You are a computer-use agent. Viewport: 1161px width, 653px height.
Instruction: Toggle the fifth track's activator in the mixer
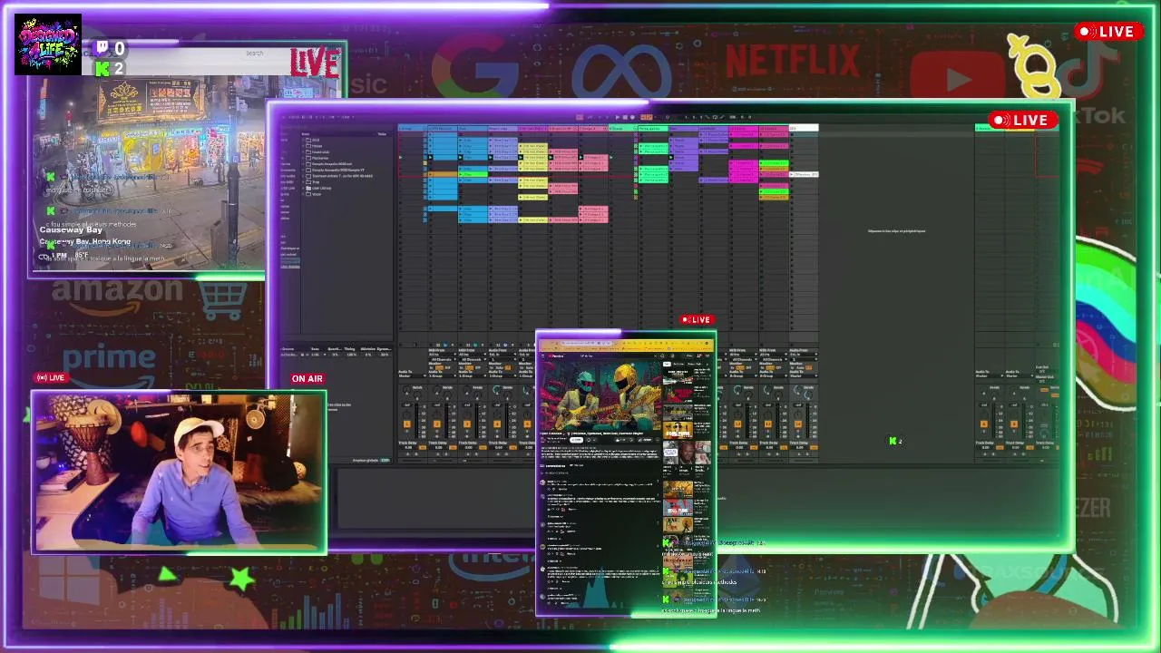click(x=527, y=424)
